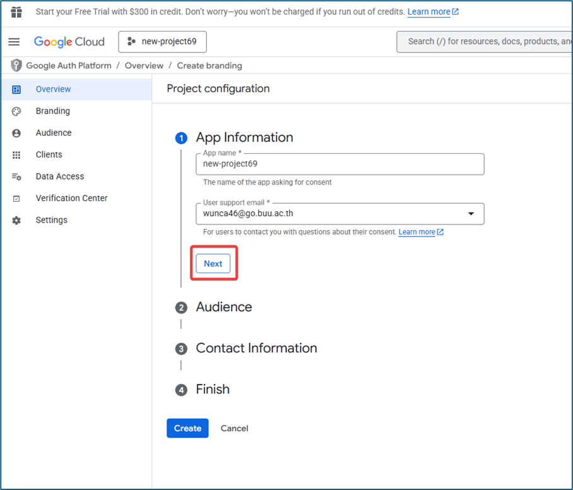
Task: Click the Audience person icon
Action: [16, 133]
